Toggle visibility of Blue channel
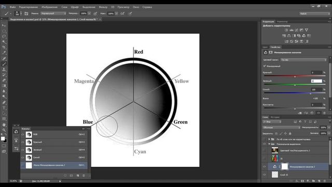 pyautogui.click(x=23, y=157)
